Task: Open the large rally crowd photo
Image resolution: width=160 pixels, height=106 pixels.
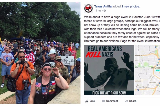Action: click(x=40, y=53)
